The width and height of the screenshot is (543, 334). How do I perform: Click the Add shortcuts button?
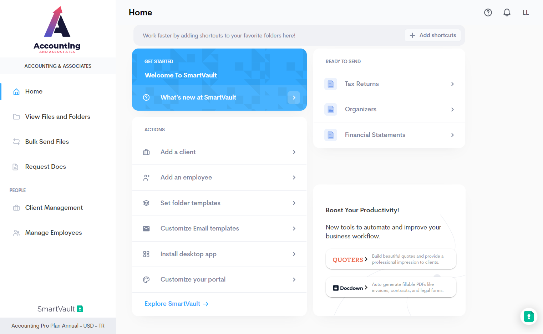click(433, 35)
